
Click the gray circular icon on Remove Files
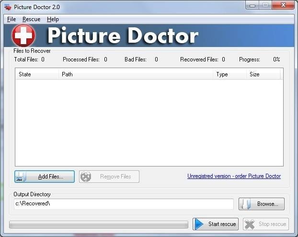coord(86,177)
